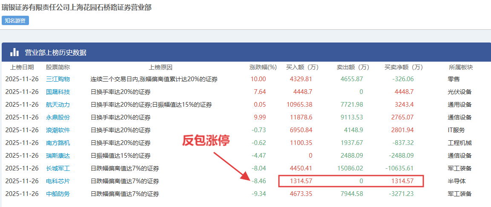Click 浪潮软件's buy amount 6950.84
The width and height of the screenshot is (491, 207).
coord(301,130)
